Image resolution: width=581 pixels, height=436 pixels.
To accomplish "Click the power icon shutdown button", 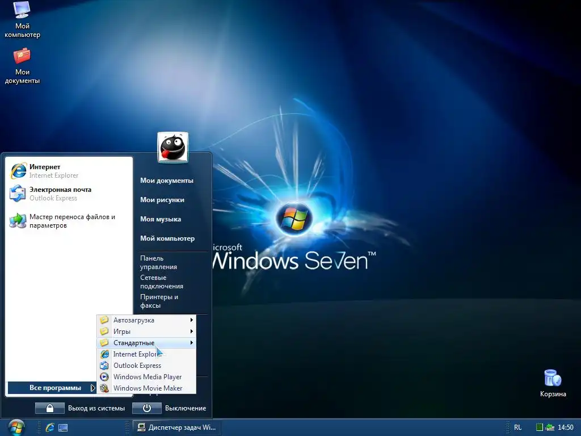I will point(147,408).
